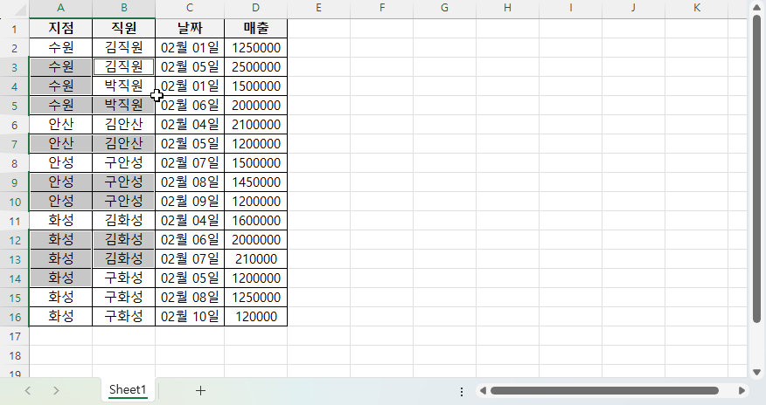Select column K header

pos(697,8)
